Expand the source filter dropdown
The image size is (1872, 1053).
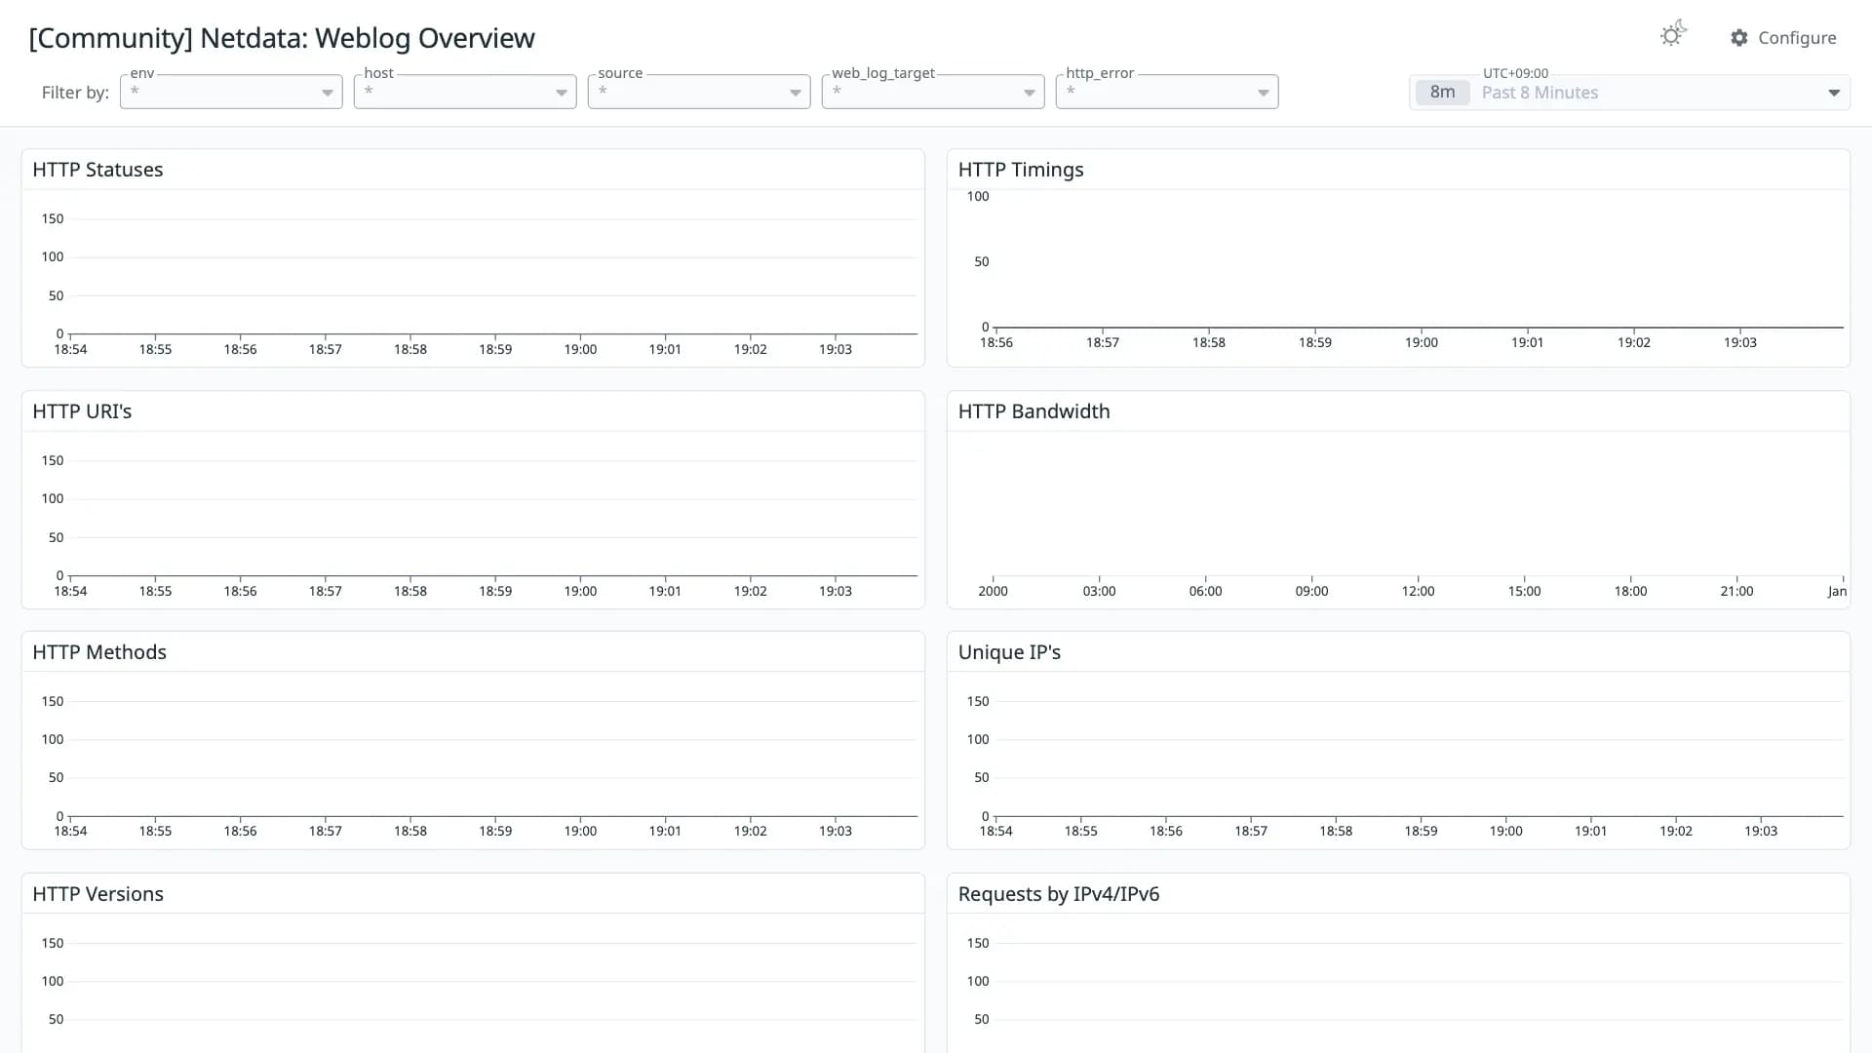pyautogui.click(x=699, y=92)
